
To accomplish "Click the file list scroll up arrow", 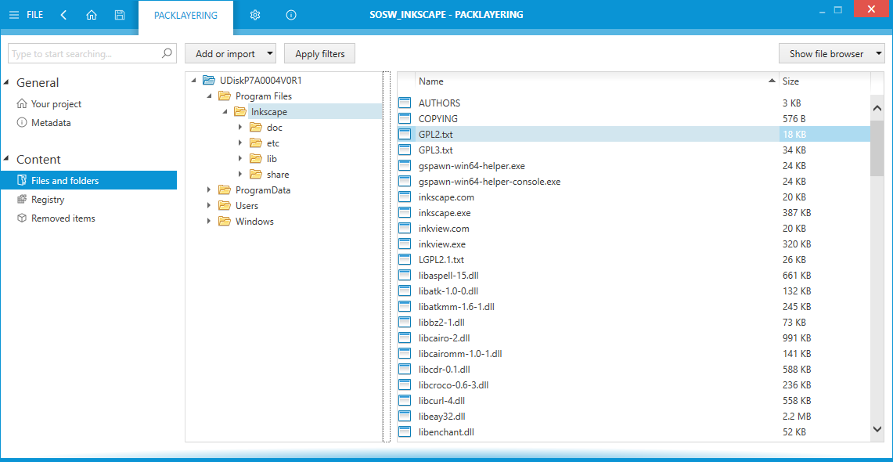I will tap(877, 107).
